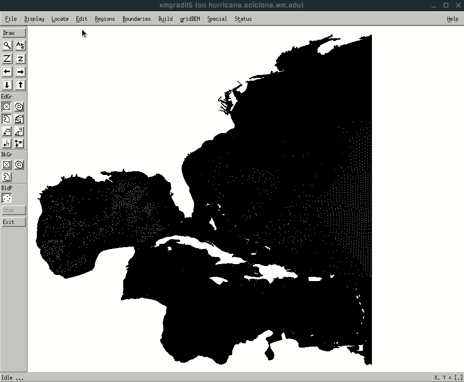Click the Exit button

pos(13,222)
